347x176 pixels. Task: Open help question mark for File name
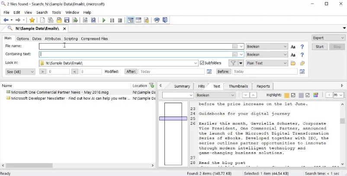tap(302, 47)
